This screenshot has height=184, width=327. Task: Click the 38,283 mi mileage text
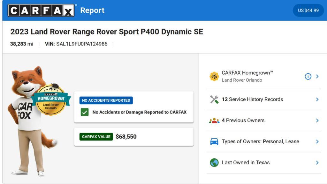pyautogui.click(x=22, y=44)
